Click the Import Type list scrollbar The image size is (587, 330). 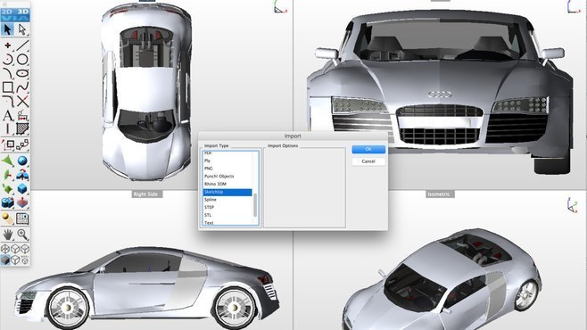255,206
